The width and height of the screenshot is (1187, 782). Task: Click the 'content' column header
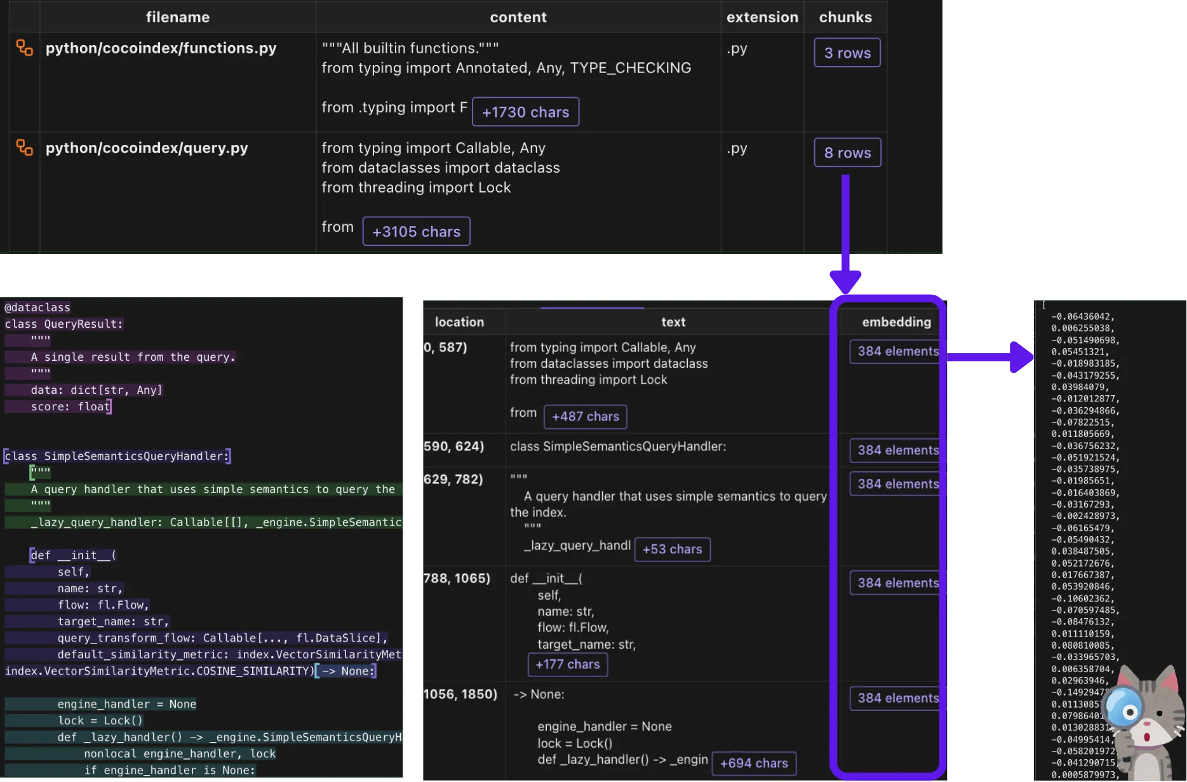pyautogui.click(x=518, y=17)
